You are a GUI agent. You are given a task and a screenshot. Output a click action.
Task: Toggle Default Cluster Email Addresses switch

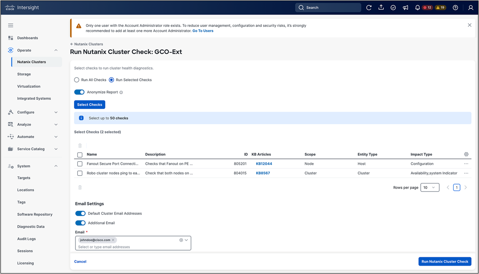80,213
